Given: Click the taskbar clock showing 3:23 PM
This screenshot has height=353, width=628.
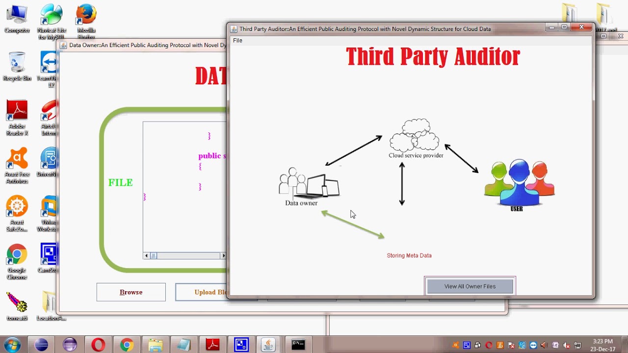Looking at the screenshot, I should point(603,345).
